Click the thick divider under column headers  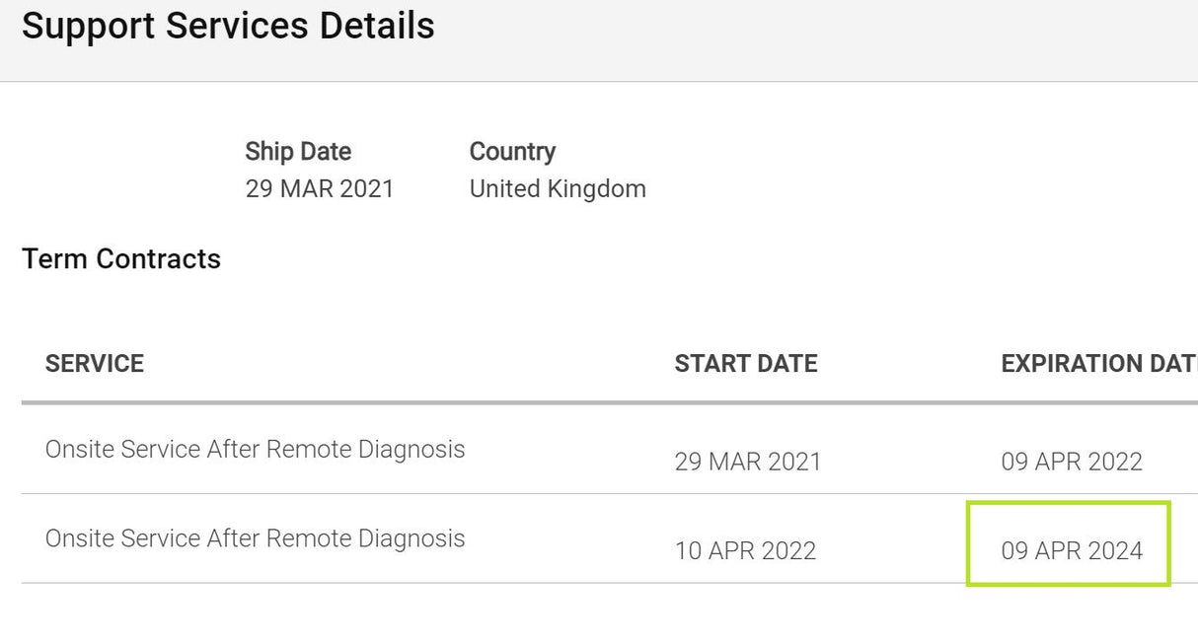610,403
